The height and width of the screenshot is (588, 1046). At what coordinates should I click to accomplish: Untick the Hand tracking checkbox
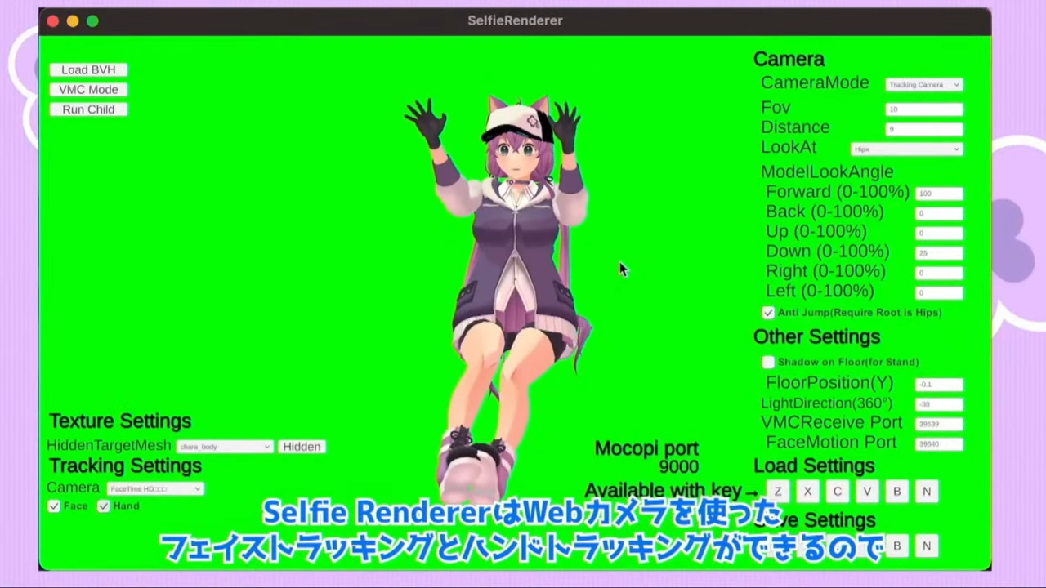[x=104, y=506]
